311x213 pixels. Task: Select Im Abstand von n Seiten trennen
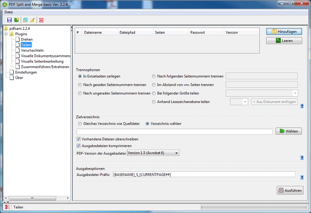point(154,85)
